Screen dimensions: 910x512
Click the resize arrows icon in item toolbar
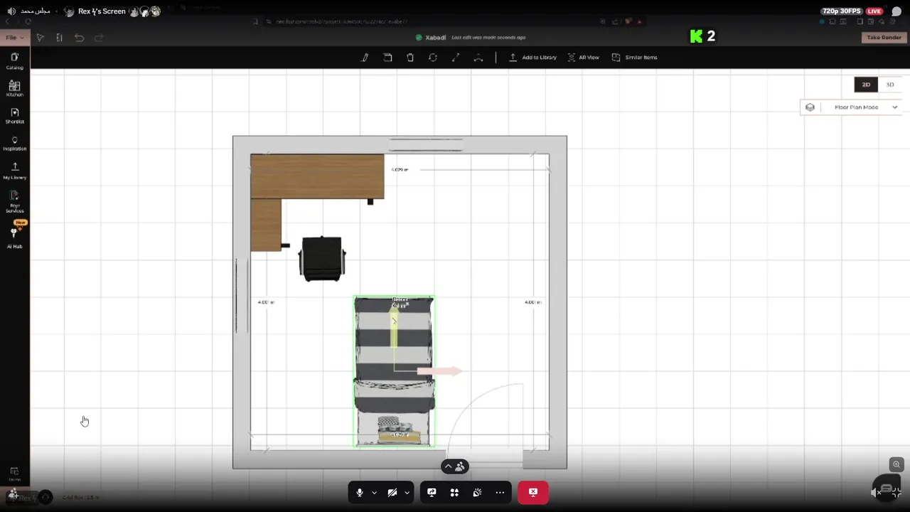point(456,58)
